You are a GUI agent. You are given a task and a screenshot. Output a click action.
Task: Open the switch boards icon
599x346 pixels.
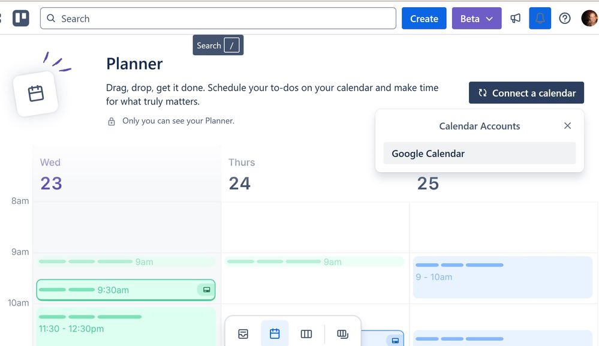[342, 334]
